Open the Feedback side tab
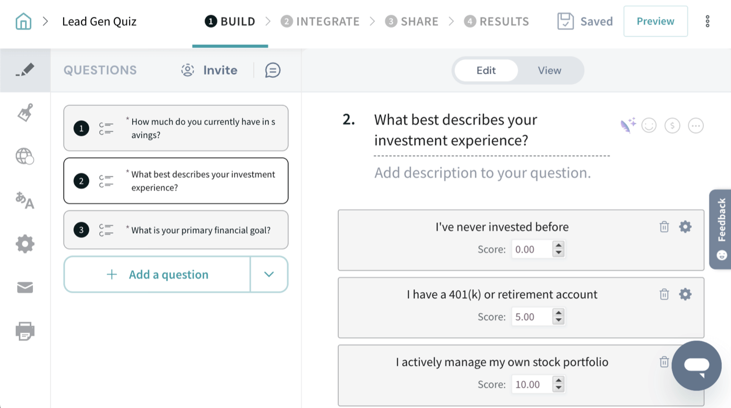 [x=721, y=229]
